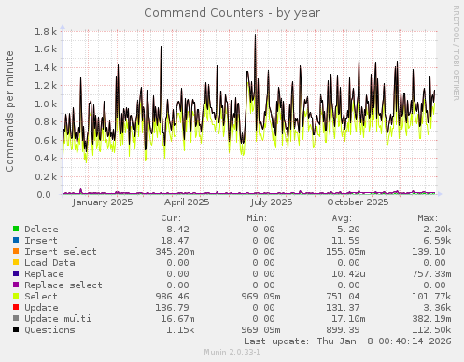464x362 pixels.
Task: Click the Questions average value 899.39
Action: pyautogui.click(x=343, y=330)
